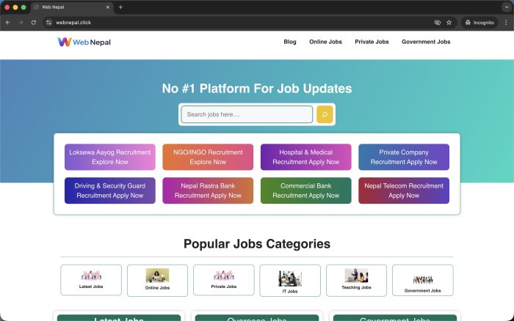514x321 pixels.
Task: Select the Web Nepal browser tab
Action: tap(72, 7)
